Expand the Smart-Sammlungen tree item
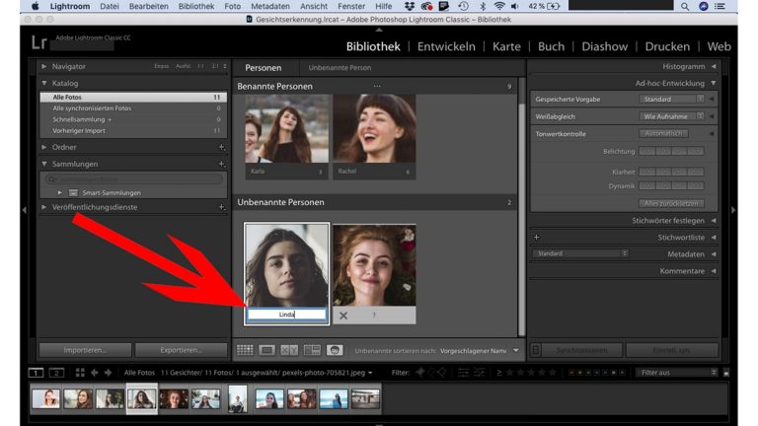The width and height of the screenshot is (758, 426). [59, 192]
